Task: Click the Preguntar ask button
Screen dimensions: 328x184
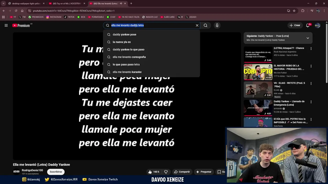Action: [x=203, y=172]
